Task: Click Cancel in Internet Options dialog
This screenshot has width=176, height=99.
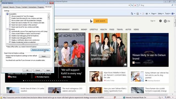Action: pyautogui.click(x=38, y=70)
